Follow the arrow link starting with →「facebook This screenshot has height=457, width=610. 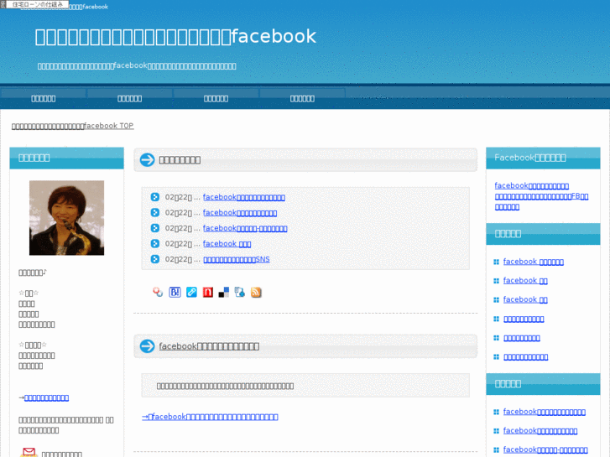210,417
